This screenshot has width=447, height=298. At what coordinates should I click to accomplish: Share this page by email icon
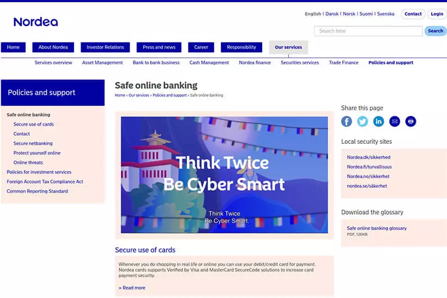point(395,121)
